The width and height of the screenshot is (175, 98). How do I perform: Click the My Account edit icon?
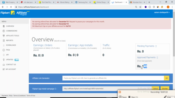click(x=4, y=69)
